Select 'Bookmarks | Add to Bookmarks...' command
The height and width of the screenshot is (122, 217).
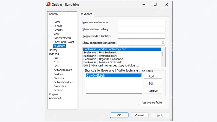pyautogui.click(x=122, y=49)
